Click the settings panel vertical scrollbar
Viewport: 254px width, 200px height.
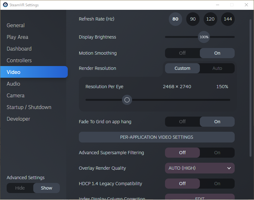[251, 88]
